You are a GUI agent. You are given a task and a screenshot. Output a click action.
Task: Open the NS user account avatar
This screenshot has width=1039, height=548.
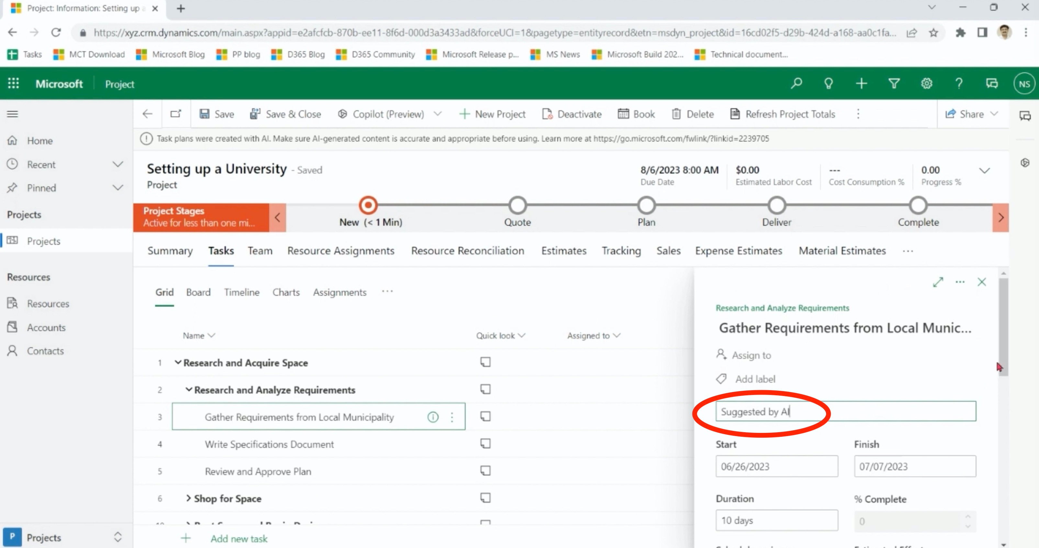(x=1024, y=84)
